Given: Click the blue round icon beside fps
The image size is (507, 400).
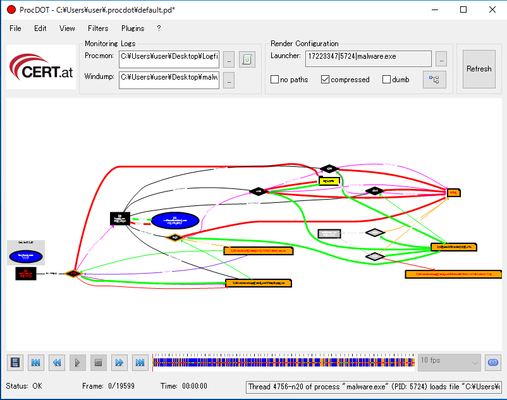Looking at the screenshot, I should [492, 363].
